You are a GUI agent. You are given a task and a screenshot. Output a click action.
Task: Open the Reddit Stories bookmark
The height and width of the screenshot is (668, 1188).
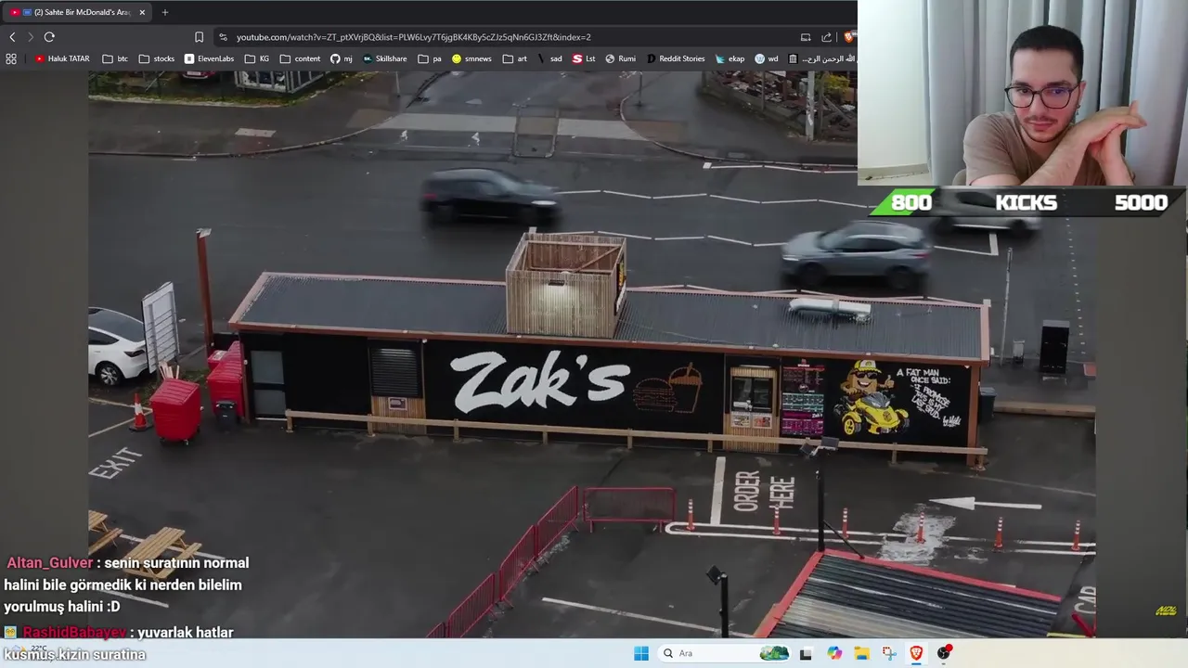[x=676, y=58]
